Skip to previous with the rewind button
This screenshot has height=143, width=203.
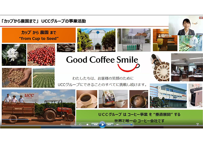[x=95, y=124]
